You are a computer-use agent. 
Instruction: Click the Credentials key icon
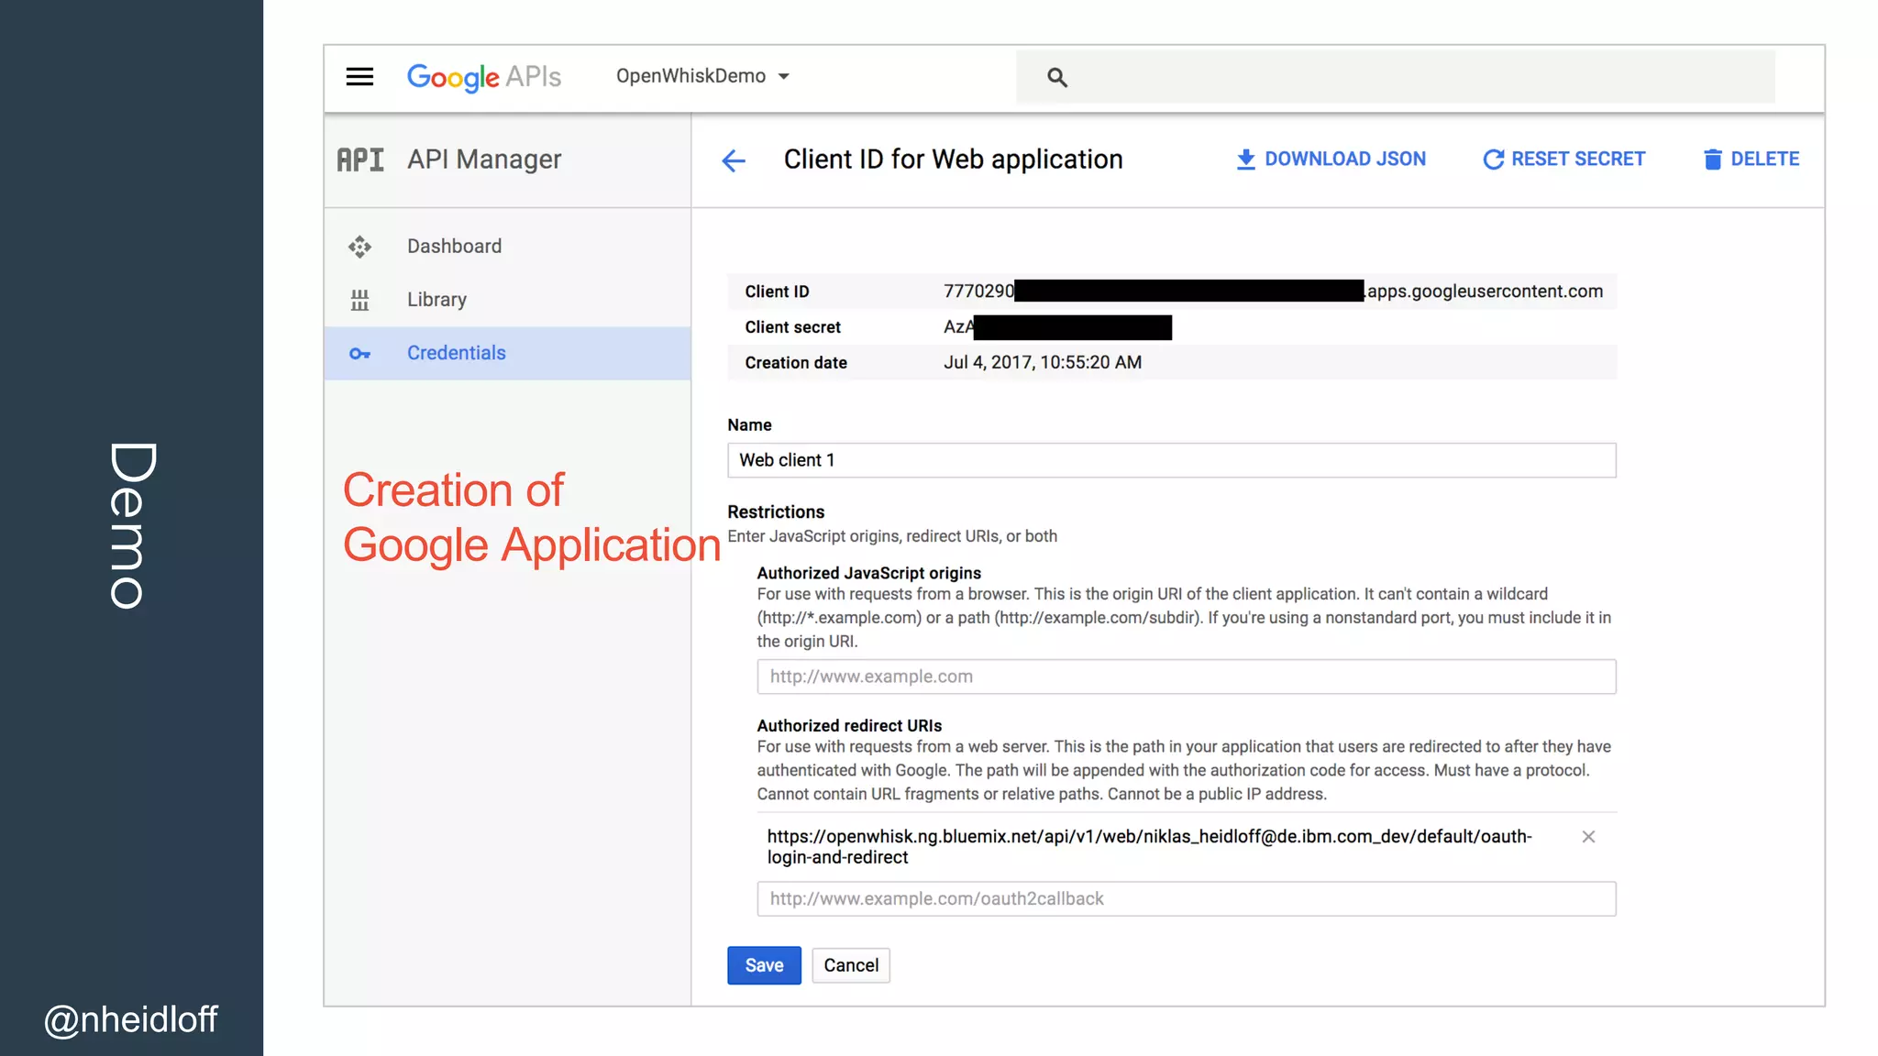(x=359, y=354)
